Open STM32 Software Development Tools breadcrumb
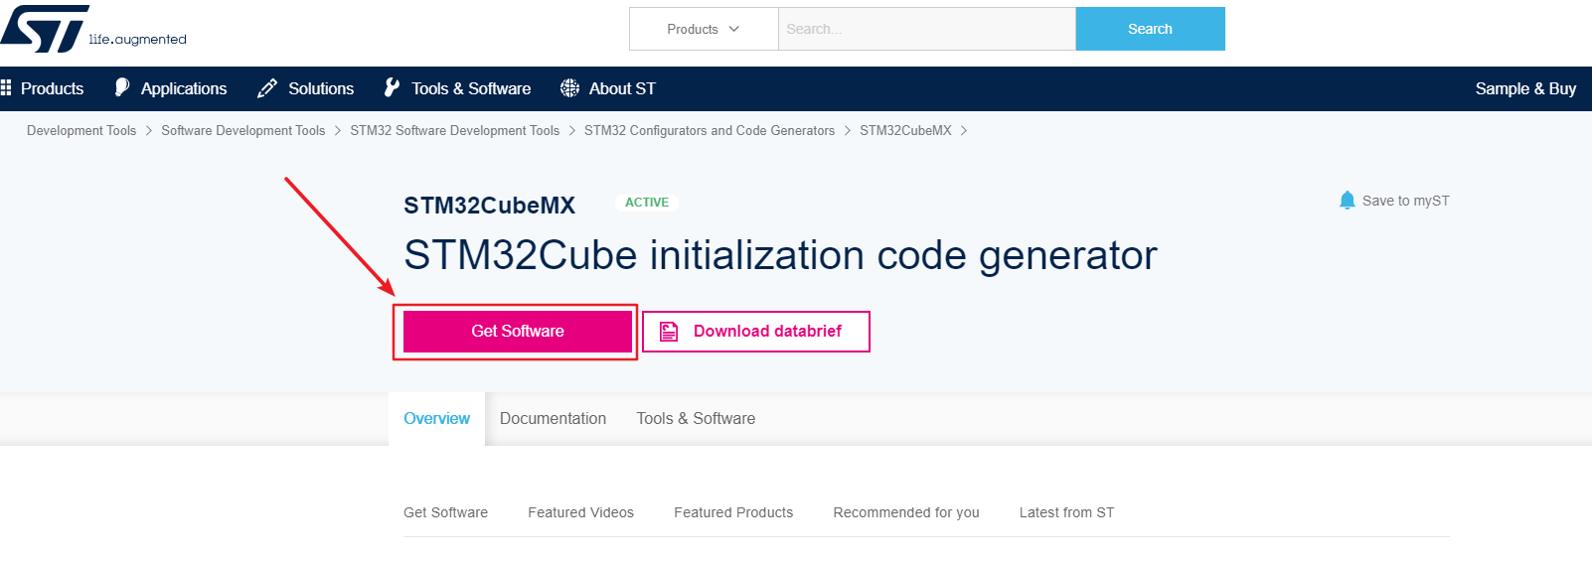 pyautogui.click(x=455, y=131)
